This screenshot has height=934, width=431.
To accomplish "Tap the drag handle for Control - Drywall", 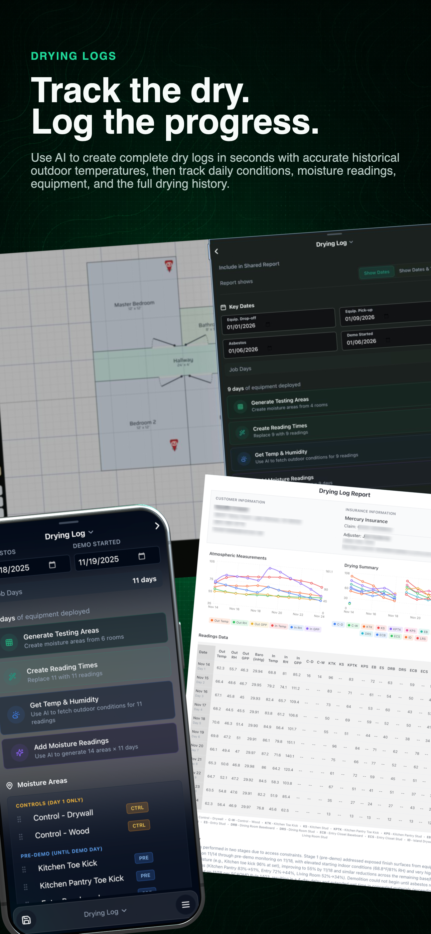I will [19, 819].
